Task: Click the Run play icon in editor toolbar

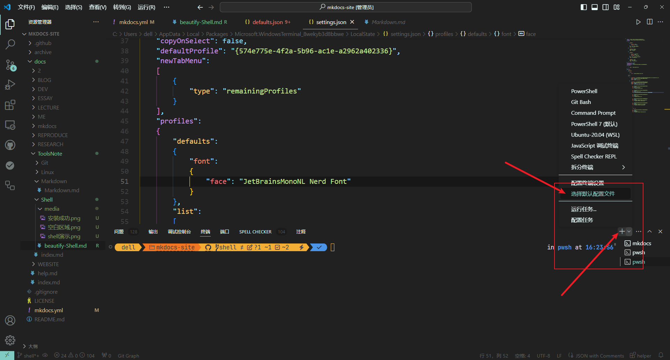Action: [638, 22]
